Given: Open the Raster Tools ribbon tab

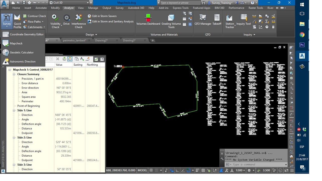Looking at the screenshot, I should [256, 8].
